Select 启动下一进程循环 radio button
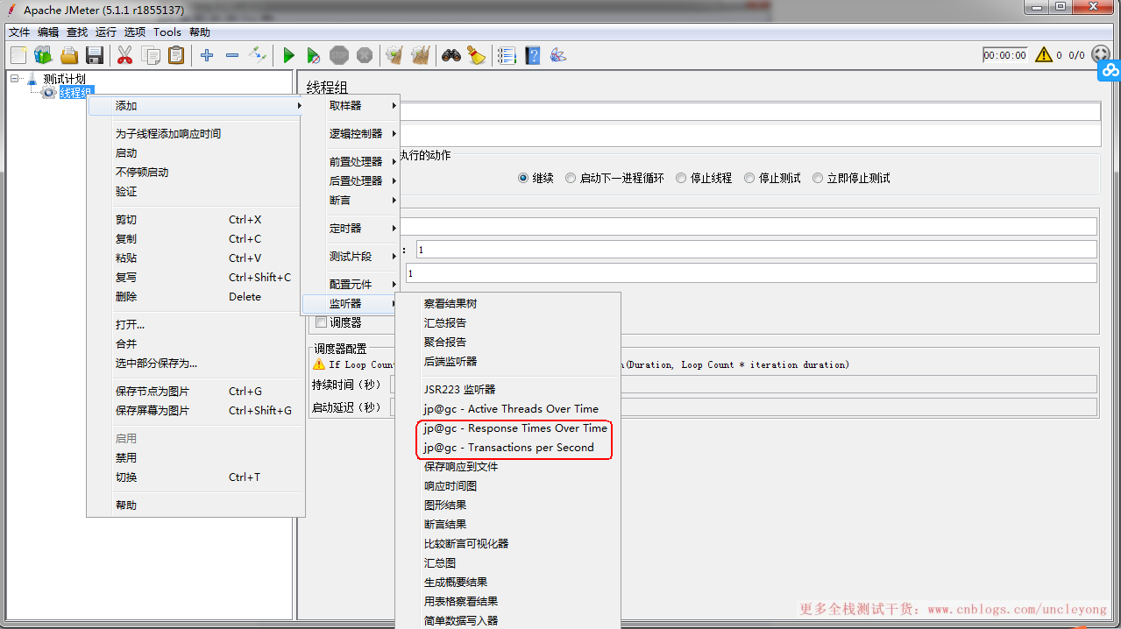The image size is (1121, 629). 571,178
